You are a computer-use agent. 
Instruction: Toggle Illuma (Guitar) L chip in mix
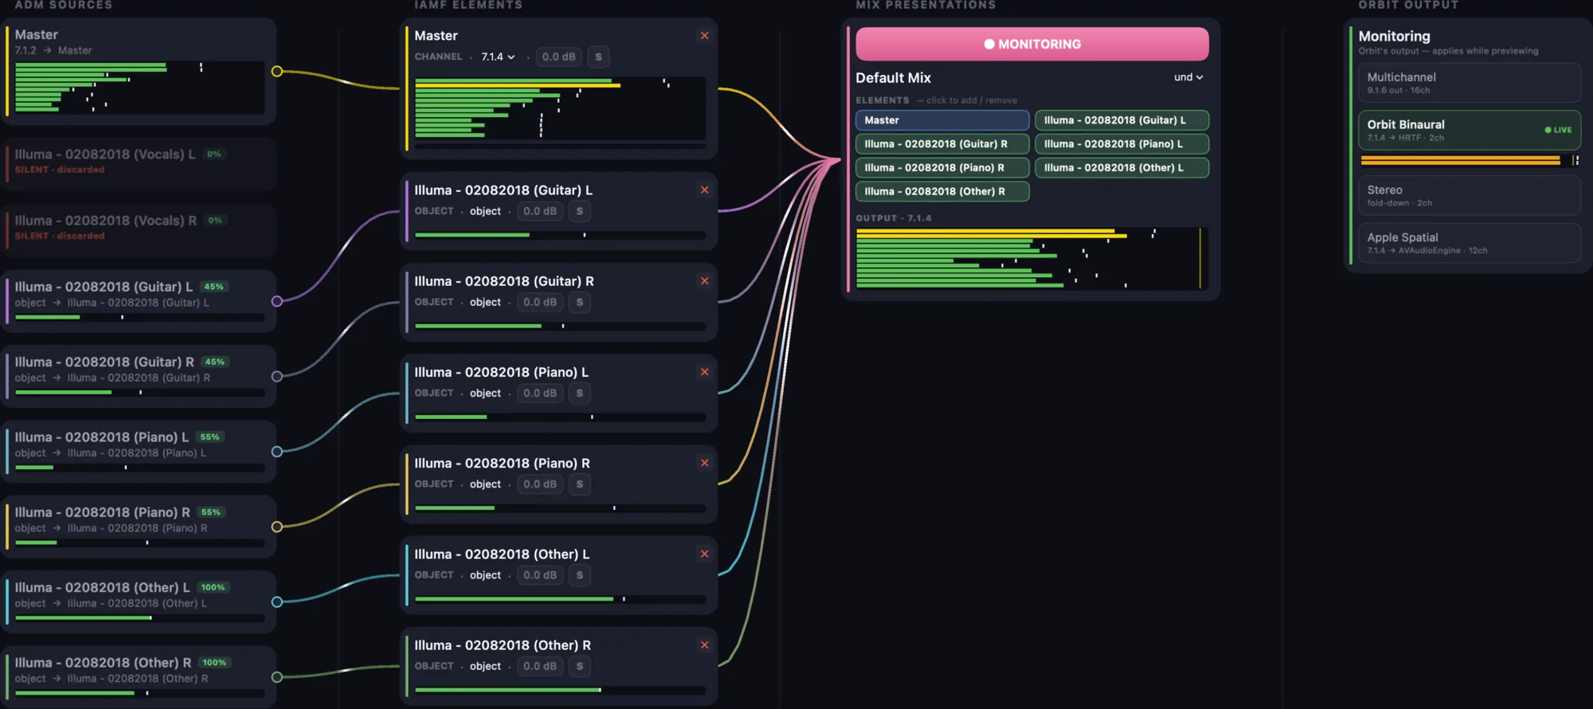click(1121, 120)
